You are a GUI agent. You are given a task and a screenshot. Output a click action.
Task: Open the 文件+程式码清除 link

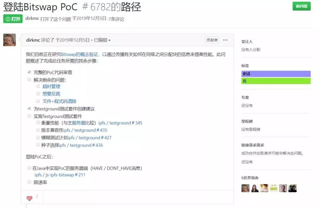point(59,101)
